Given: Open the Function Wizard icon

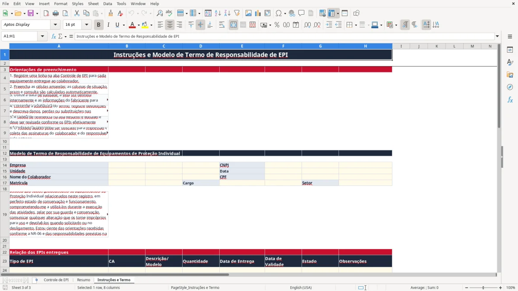Looking at the screenshot, I should tap(54, 36).
